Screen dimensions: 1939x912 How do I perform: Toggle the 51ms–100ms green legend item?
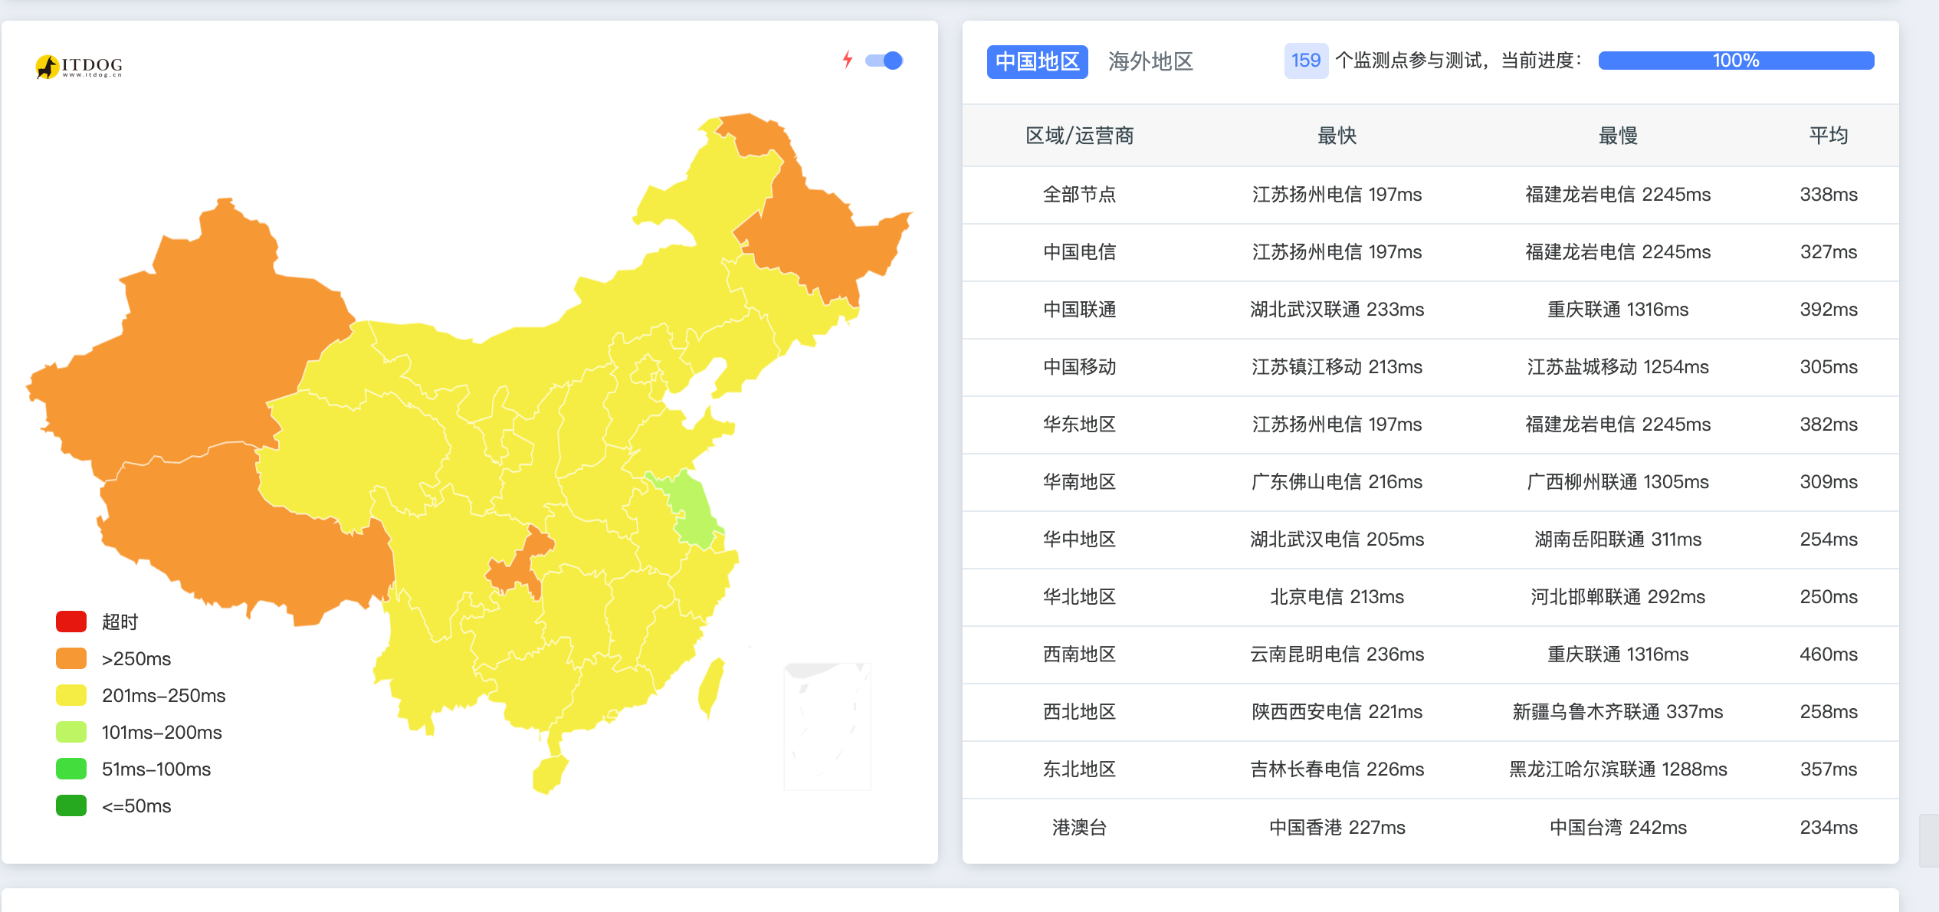click(x=71, y=769)
